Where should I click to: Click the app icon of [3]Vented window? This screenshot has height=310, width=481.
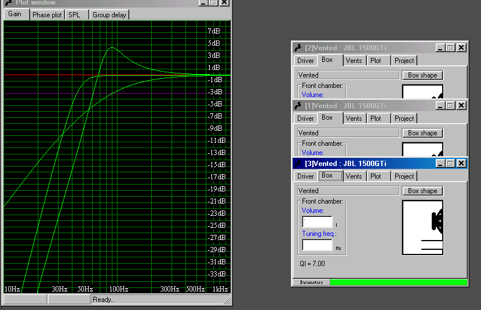coord(298,164)
